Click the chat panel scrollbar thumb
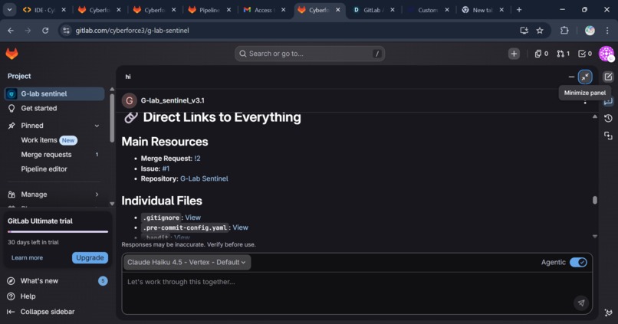 595,200
